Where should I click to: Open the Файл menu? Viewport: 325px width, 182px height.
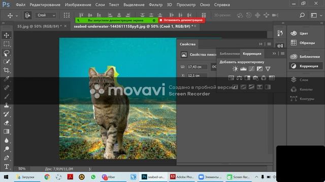tap(20, 5)
